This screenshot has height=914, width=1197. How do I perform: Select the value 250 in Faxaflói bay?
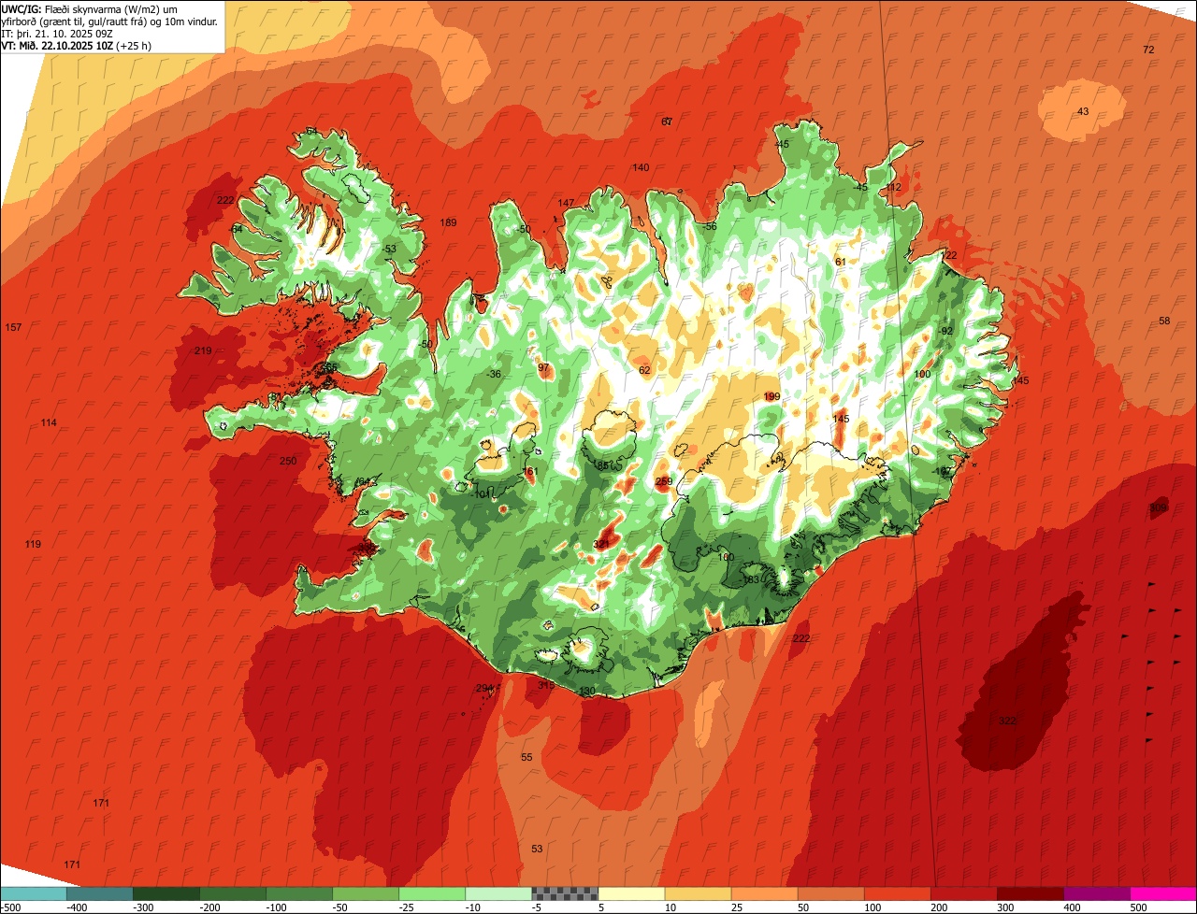pos(288,461)
